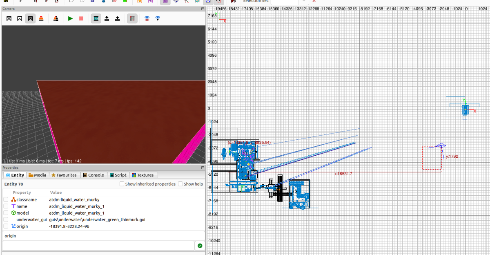Enable Show inherited properties checkbox
The width and height of the screenshot is (490, 255).
coord(122,184)
